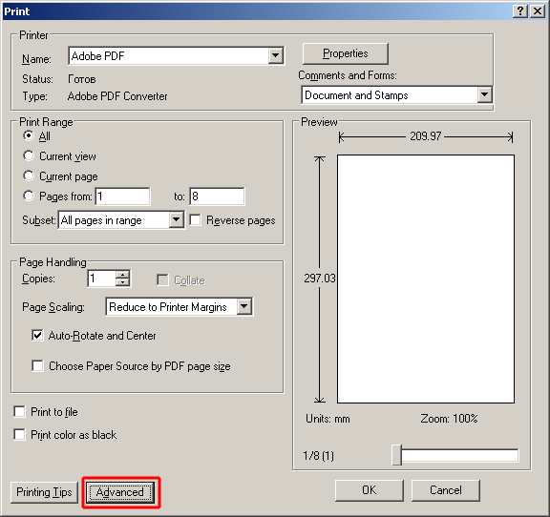Open the Page Scaling dropdown
550x517 pixels.
click(x=244, y=307)
